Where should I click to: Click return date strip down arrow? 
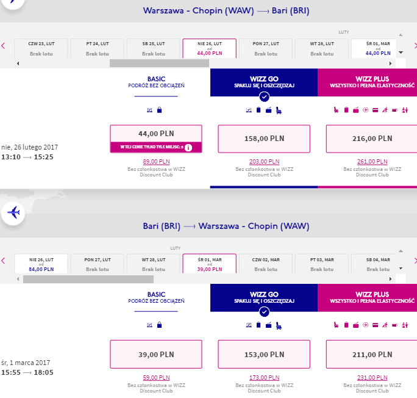tap(401, 269)
